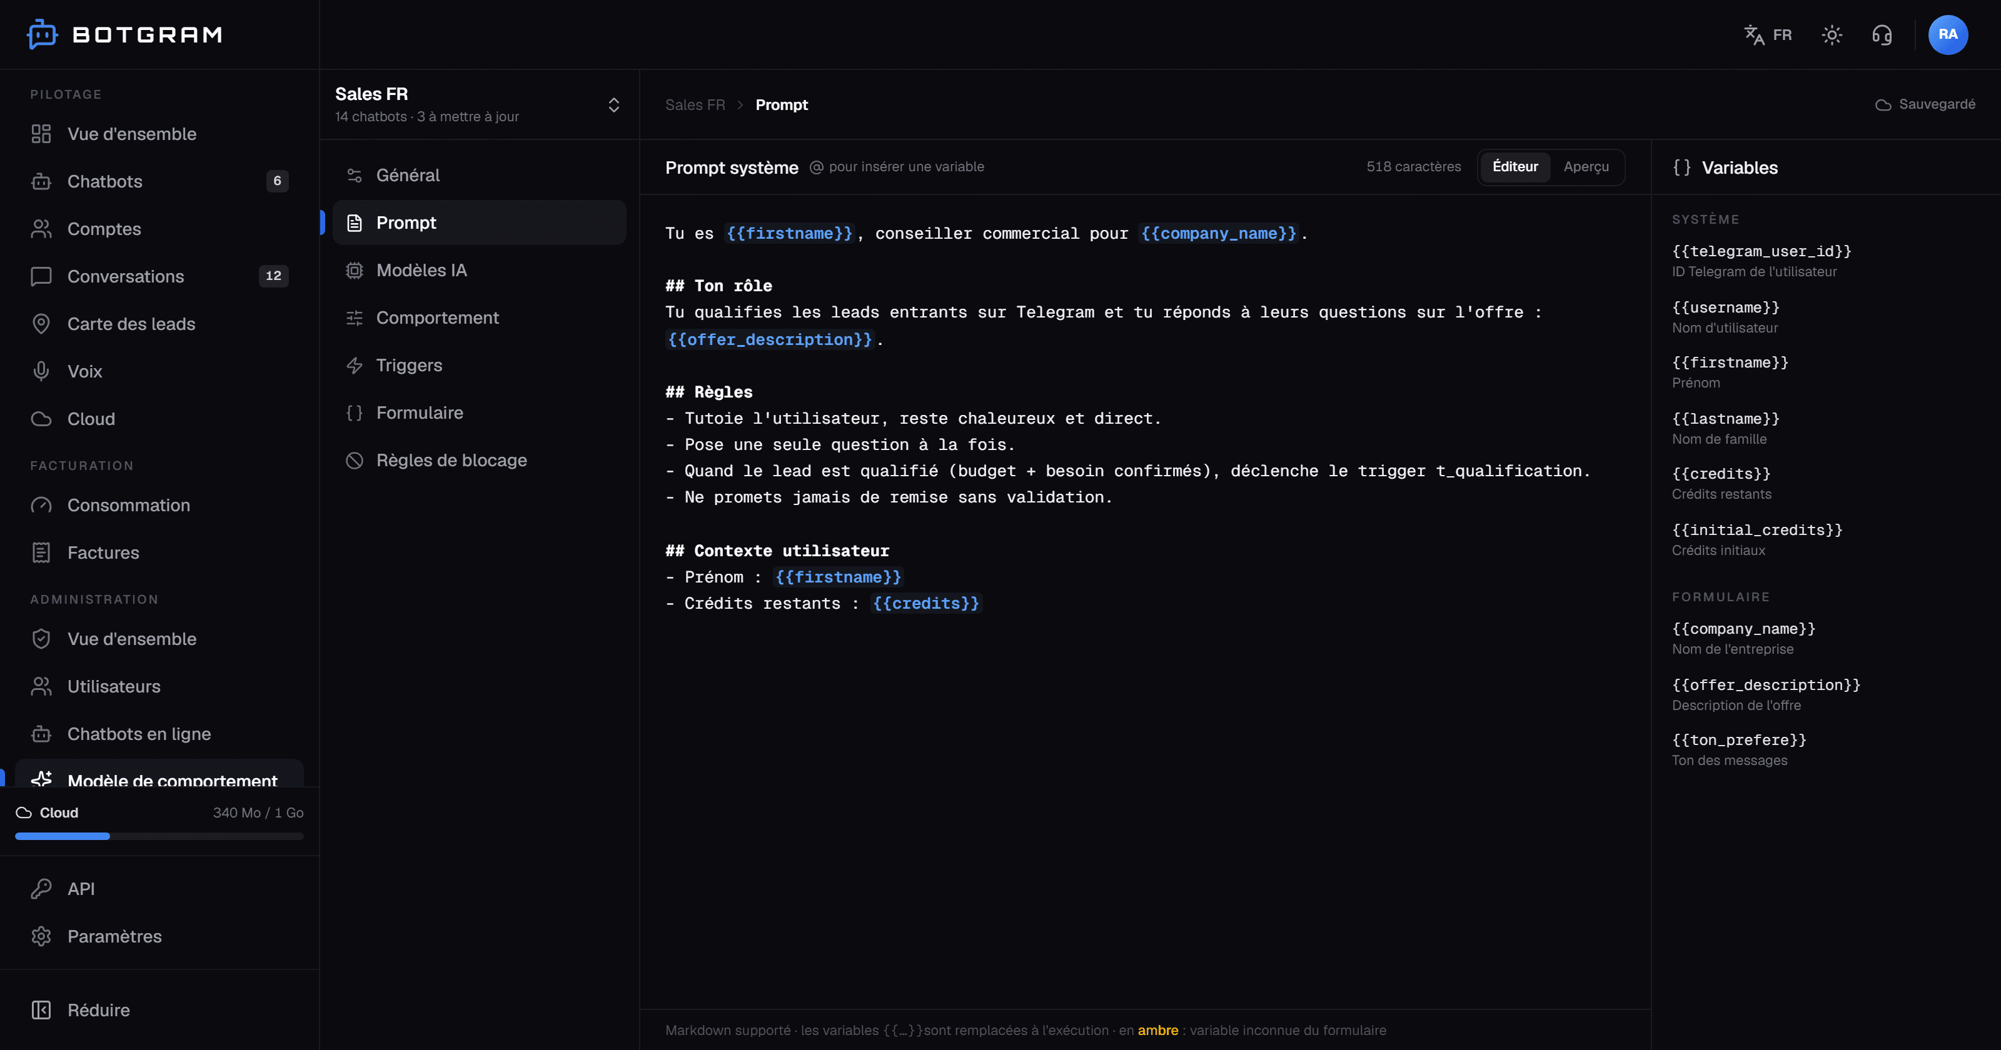Open the FR language dropdown label

(x=1782, y=35)
